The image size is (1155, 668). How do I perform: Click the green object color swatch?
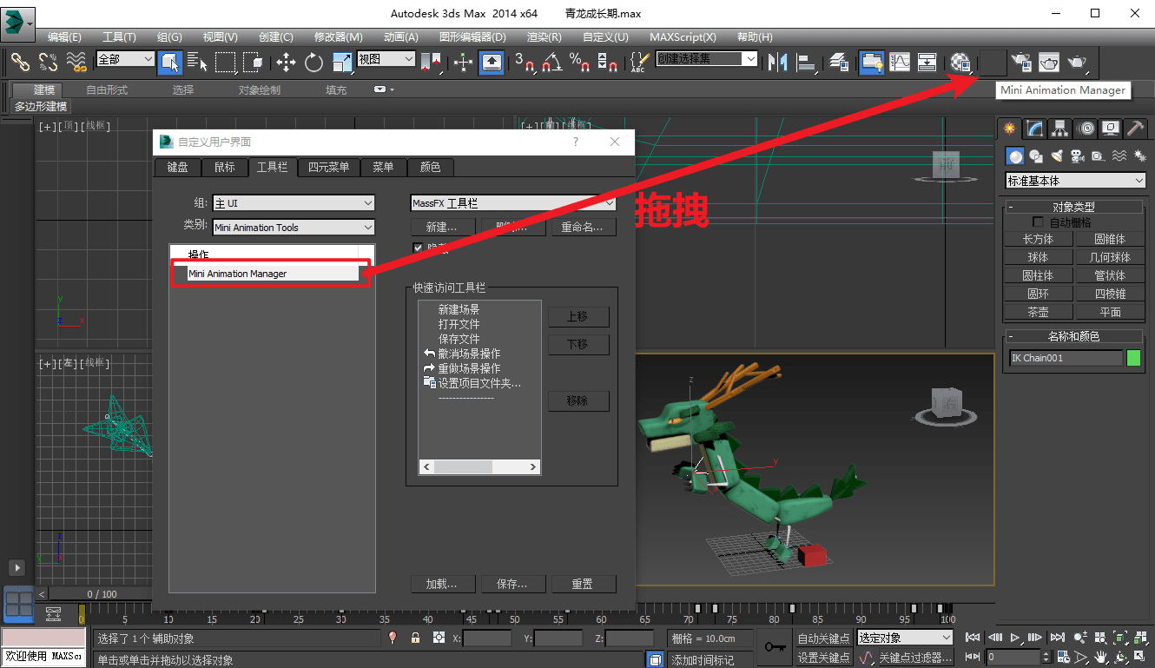point(1133,358)
